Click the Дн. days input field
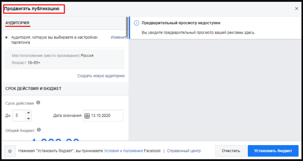This screenshot has width=303, height=161. pyautogui.click(x=19, y=116)
